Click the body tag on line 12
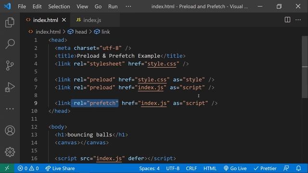 coord(58,127)
